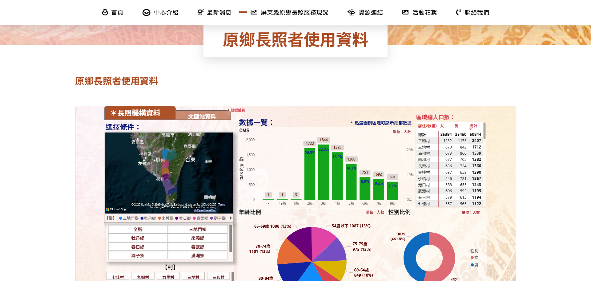Image resolution: width=591 pixels, height=281 pixels.
Task: Click the chart icon beside 屏東縣原鄉長照服務現況
Action: click(x=254, y=12)
